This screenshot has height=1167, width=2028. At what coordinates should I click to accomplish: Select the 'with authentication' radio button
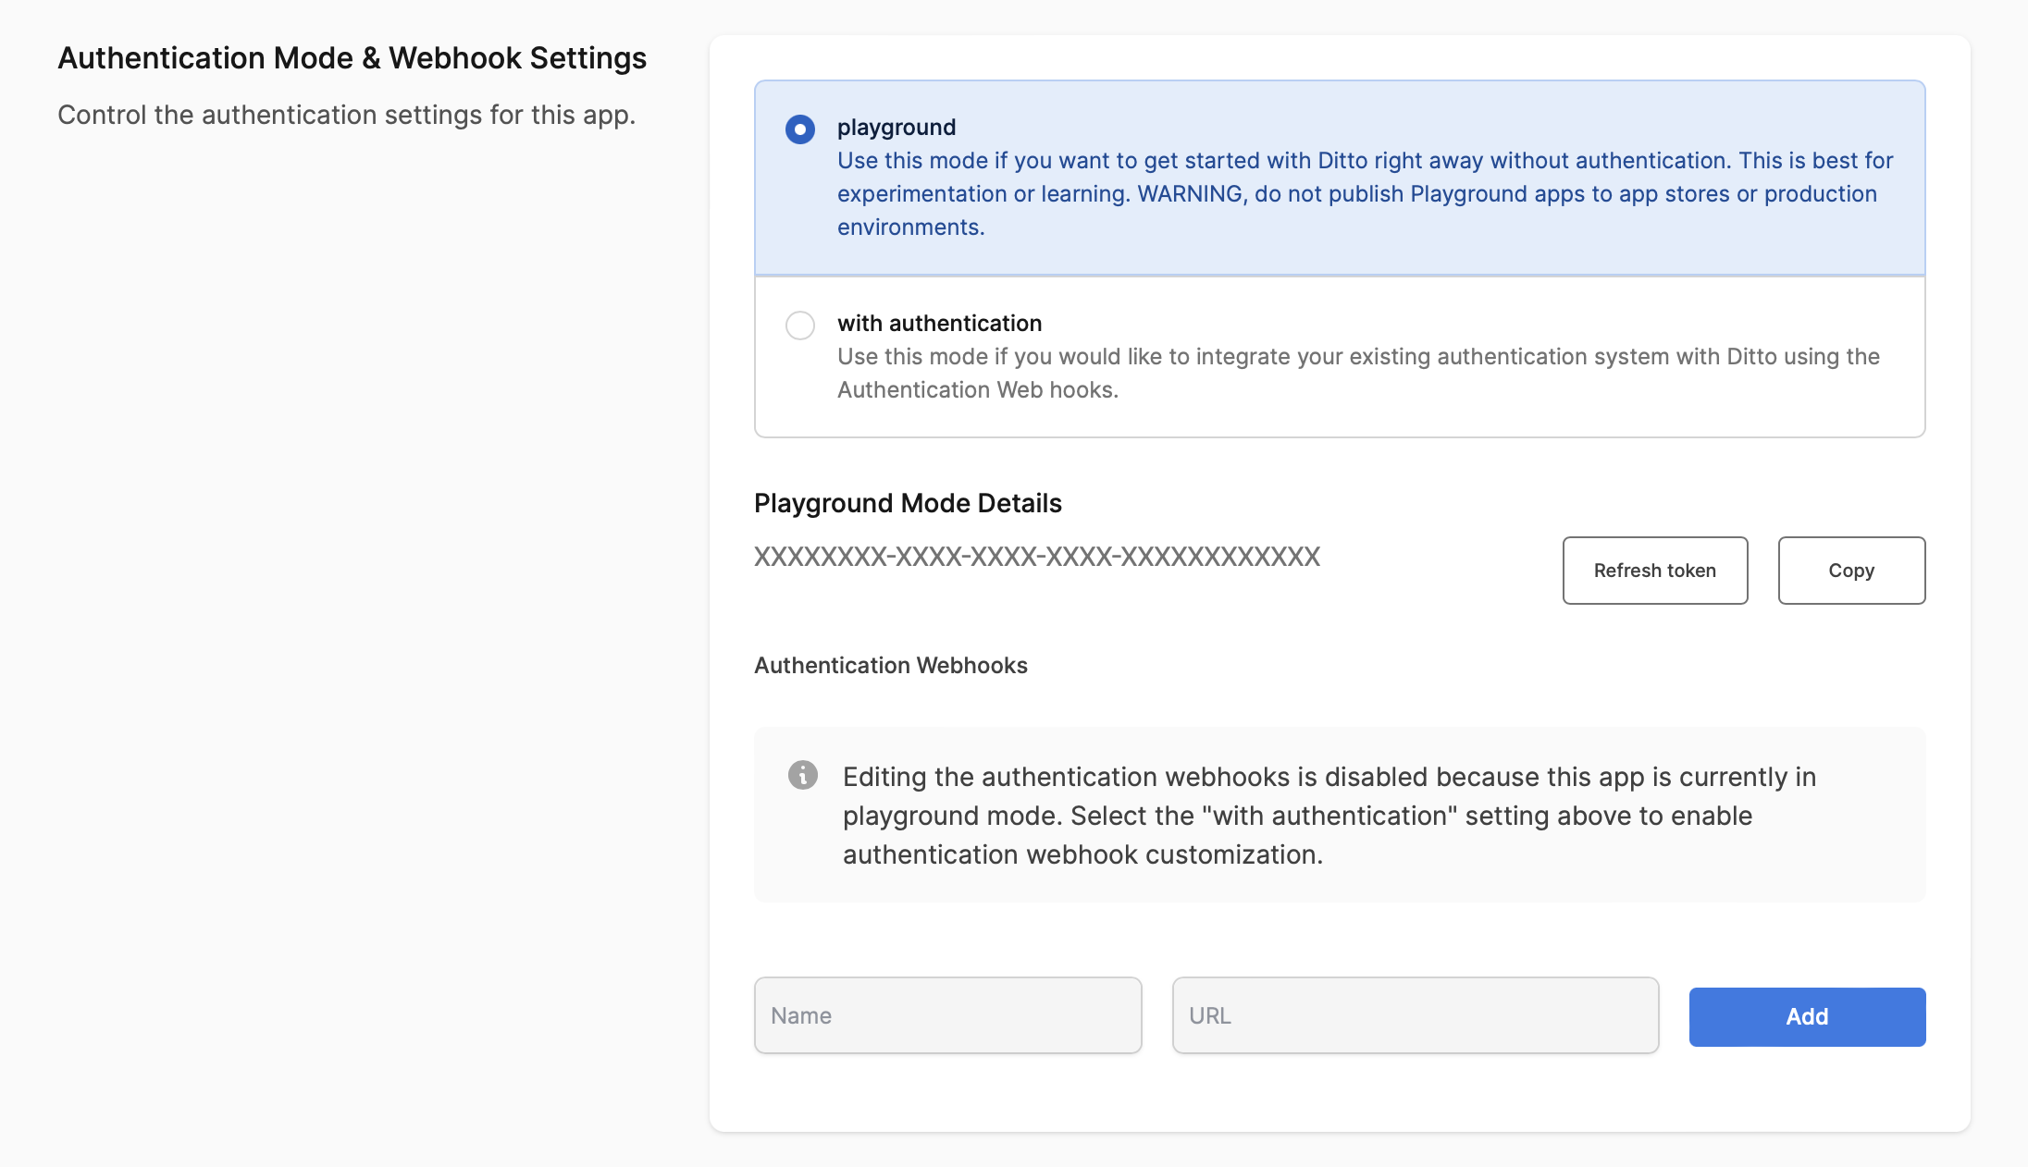click(x=800, y=326)
